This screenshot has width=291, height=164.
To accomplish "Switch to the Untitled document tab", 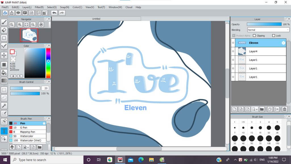I will click(x=96, y=19).
